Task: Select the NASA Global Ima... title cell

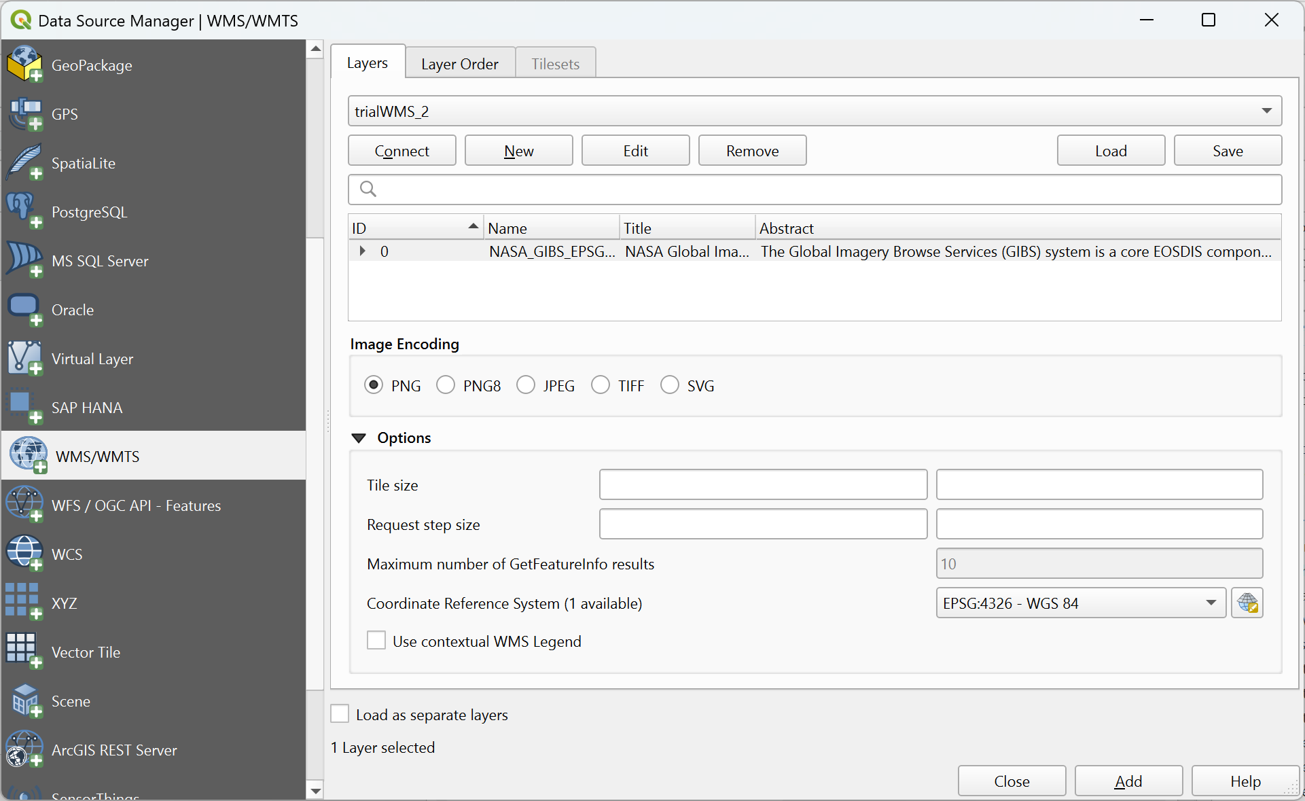Action: coord(687,251)
